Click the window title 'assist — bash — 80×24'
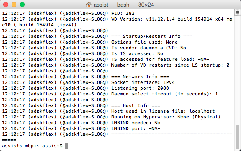This screenshot has width=241, height=151. click(124, 5)
